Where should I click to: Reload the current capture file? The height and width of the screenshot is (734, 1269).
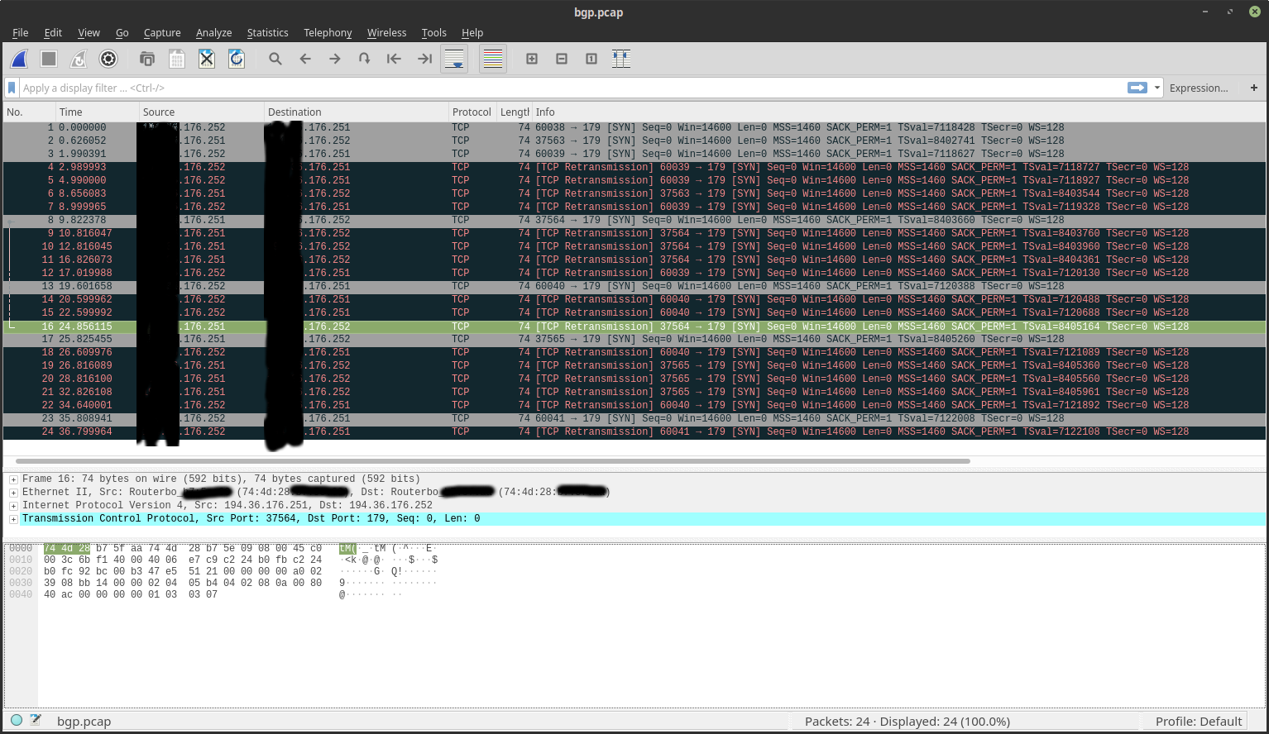point(237,59)
